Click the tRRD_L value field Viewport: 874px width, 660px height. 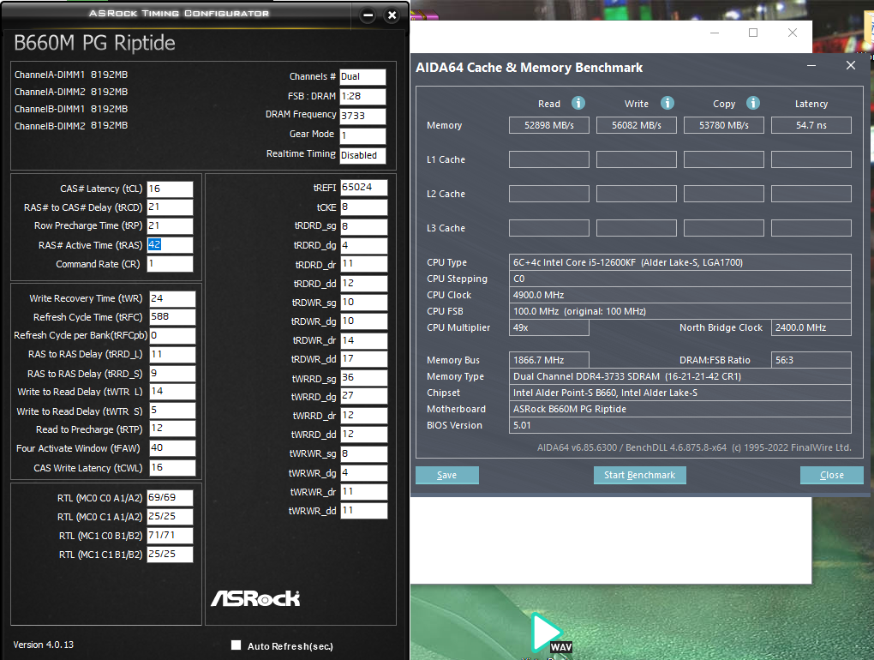[x=173, y=355]
